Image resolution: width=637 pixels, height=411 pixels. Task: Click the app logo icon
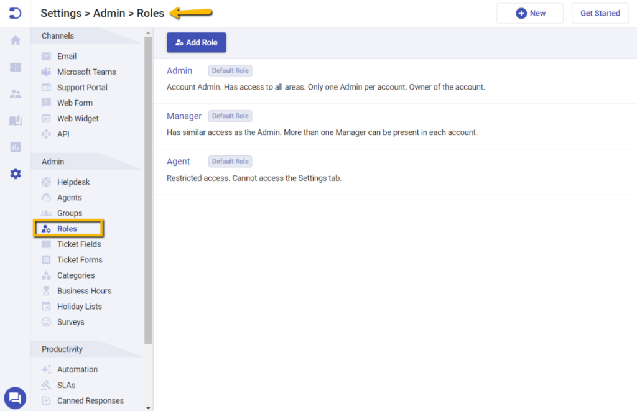[15, 13]
